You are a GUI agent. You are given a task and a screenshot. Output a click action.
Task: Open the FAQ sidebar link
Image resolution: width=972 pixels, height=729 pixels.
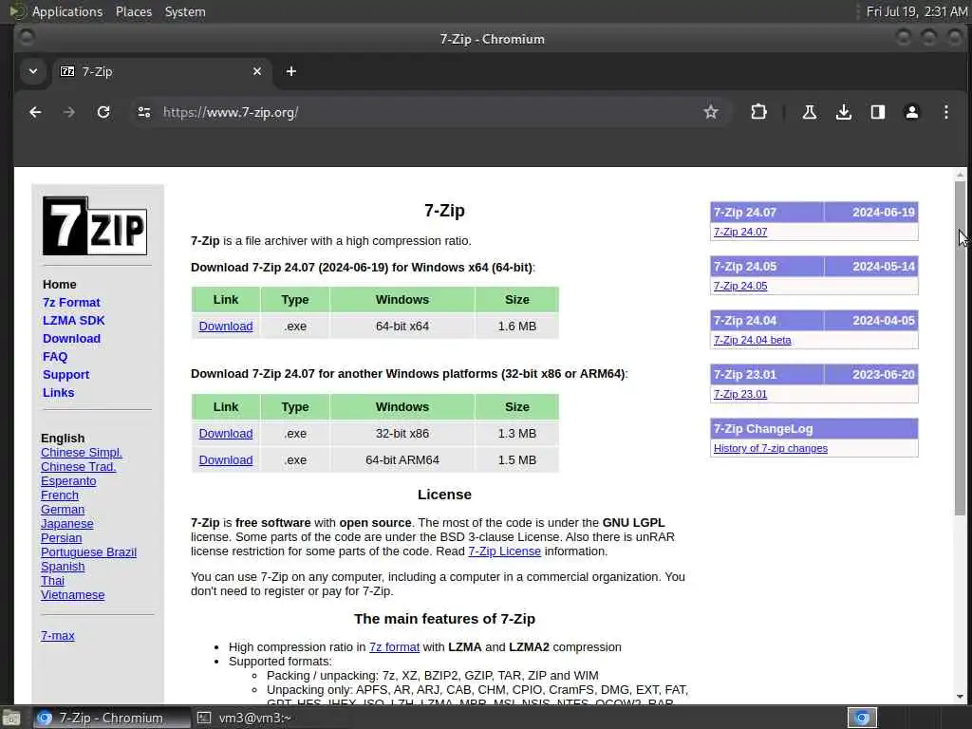click(x=54, y=357)
